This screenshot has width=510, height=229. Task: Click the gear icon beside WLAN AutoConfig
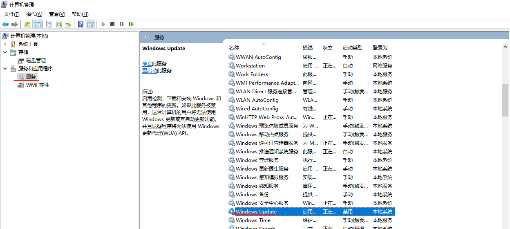click(x=232, y=100)
